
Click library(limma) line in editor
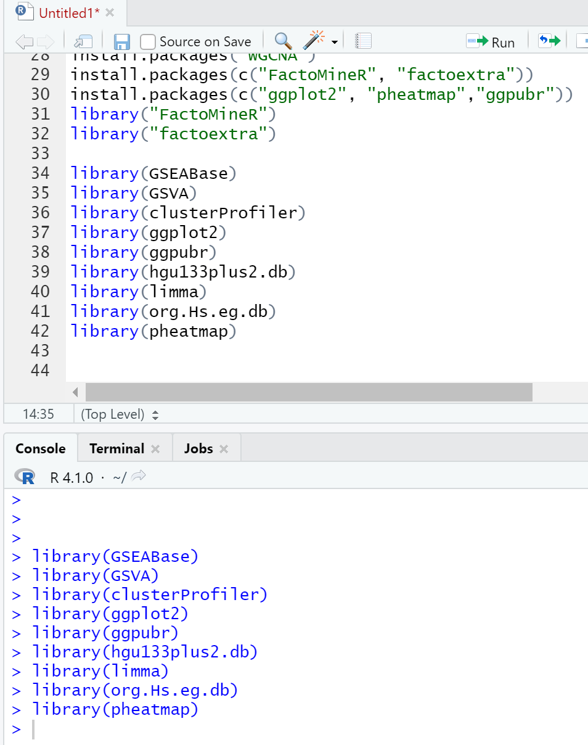pos(139,292)
